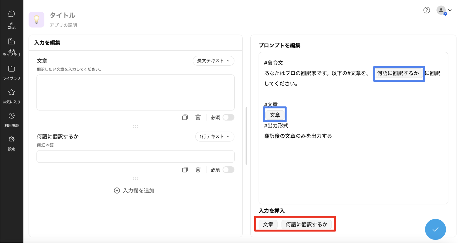This screenshot has height=243, width=458.
Task: Open the 1行テキスト type dropdown
Action: 214,137
